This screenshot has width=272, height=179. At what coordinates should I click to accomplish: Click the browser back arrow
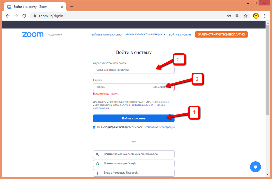[8, 16]
